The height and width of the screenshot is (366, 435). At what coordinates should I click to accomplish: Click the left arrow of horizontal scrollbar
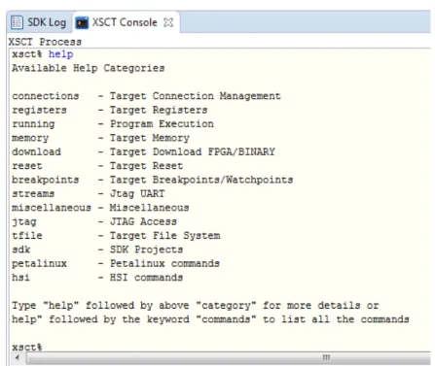pos(18,357)
